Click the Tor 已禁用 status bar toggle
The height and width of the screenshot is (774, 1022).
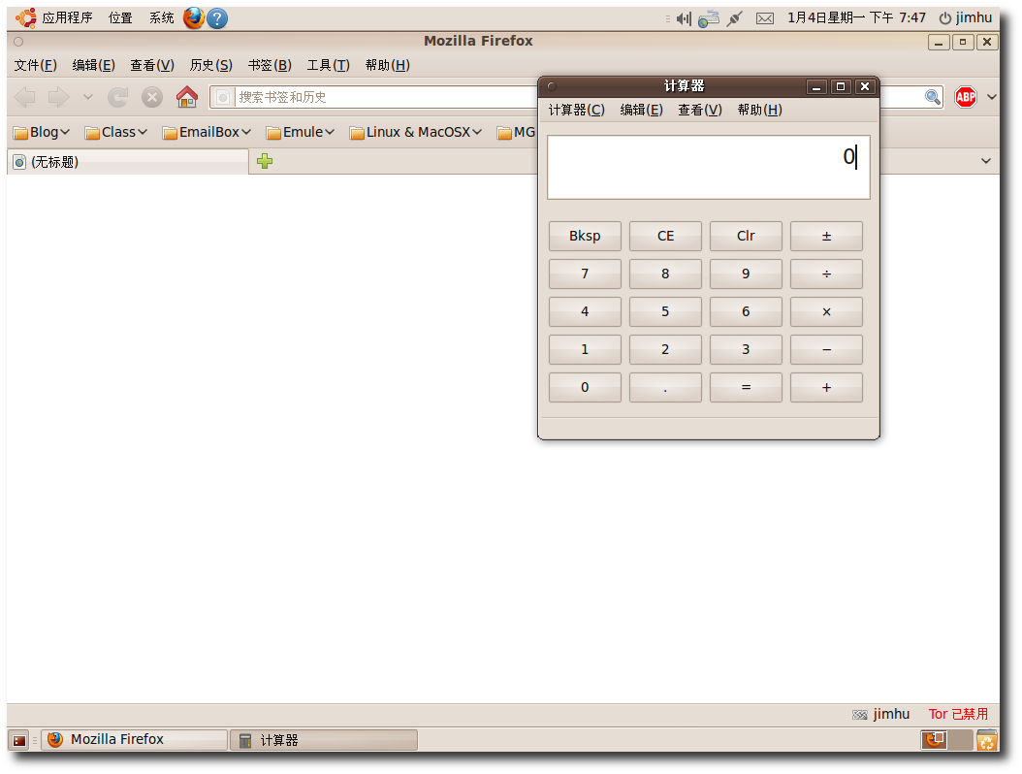click(x=958, y=714)
